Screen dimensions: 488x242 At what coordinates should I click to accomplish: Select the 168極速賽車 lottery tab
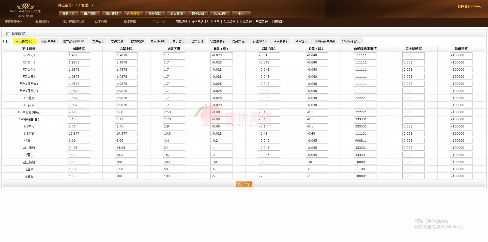pyautogui.click(x=351, y=41)
